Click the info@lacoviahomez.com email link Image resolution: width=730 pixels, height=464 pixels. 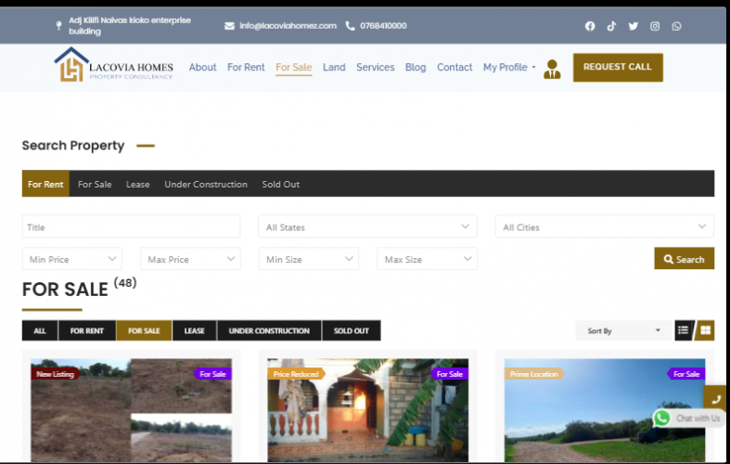[288, 26]
